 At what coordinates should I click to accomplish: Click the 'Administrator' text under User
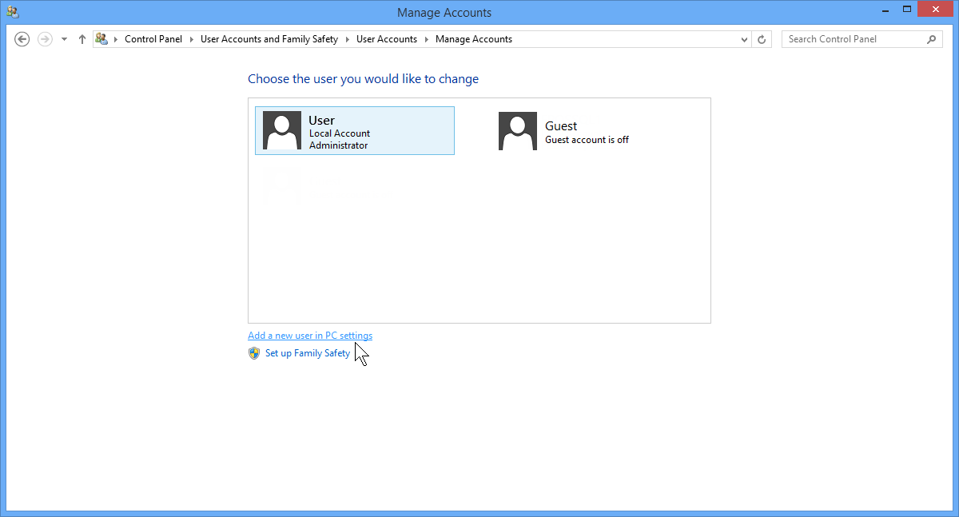339,145
